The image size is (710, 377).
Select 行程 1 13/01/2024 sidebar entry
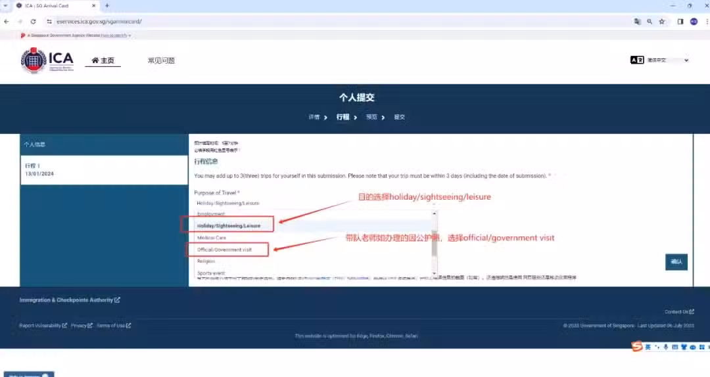pos(104,169)
